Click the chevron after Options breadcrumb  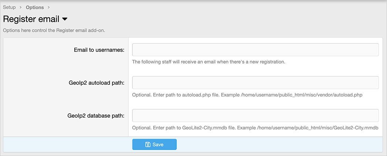coord(48,7)
